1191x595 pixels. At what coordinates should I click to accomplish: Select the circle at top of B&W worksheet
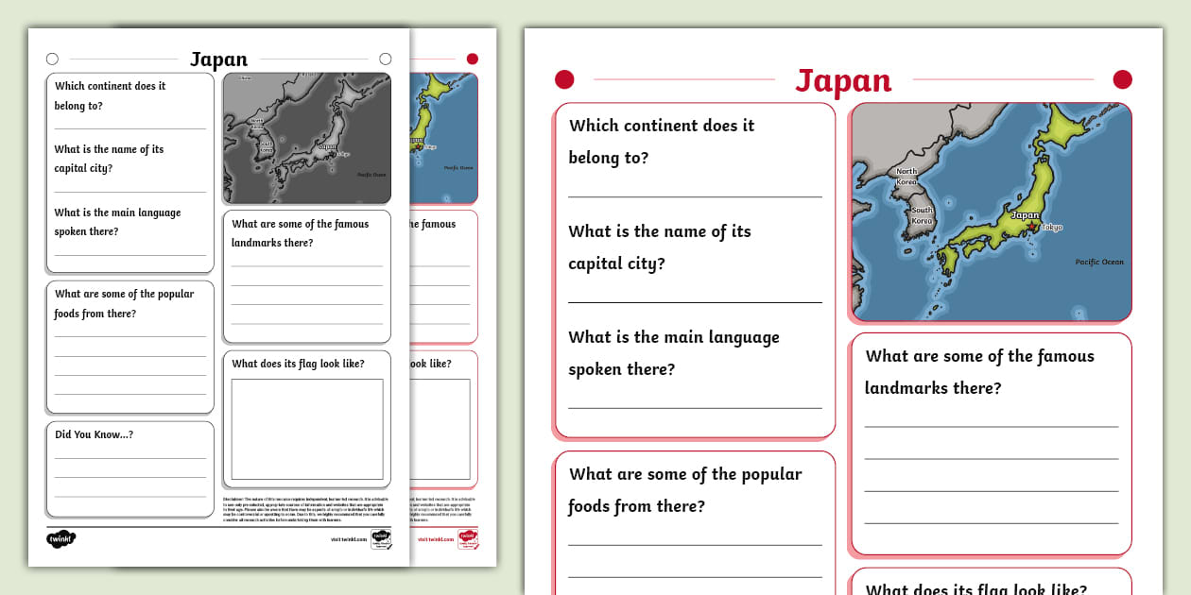pos(52,59)
